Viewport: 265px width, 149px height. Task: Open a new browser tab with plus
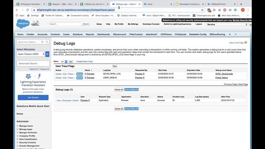click(x=241, y=4)
